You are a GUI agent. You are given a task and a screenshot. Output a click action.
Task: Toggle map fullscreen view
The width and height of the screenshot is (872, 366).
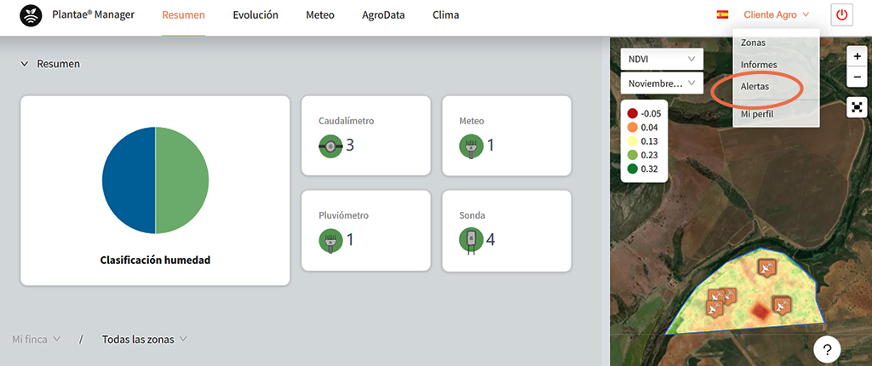(857, 106)
